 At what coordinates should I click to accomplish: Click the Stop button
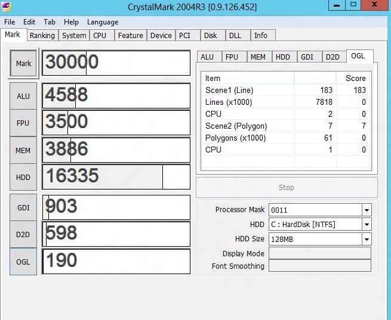pyautogui.click(x=287, y=187)
